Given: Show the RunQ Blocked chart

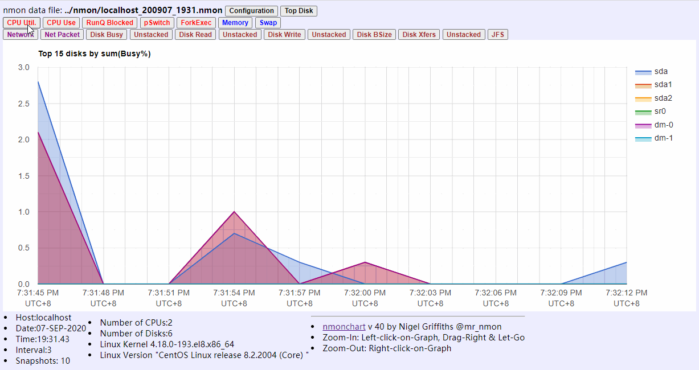Looking at the screenshot, I should pyautogui.click(x=109, y=22).
